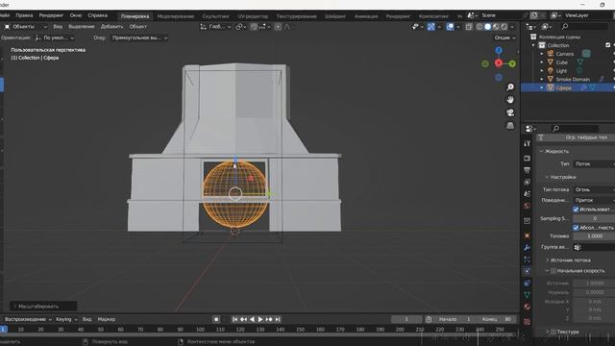The height and width of the screenshot is (346, 615).
Task: Jump to the timeline end frame button
Action: pyautogui.click(x=278, y=320)
